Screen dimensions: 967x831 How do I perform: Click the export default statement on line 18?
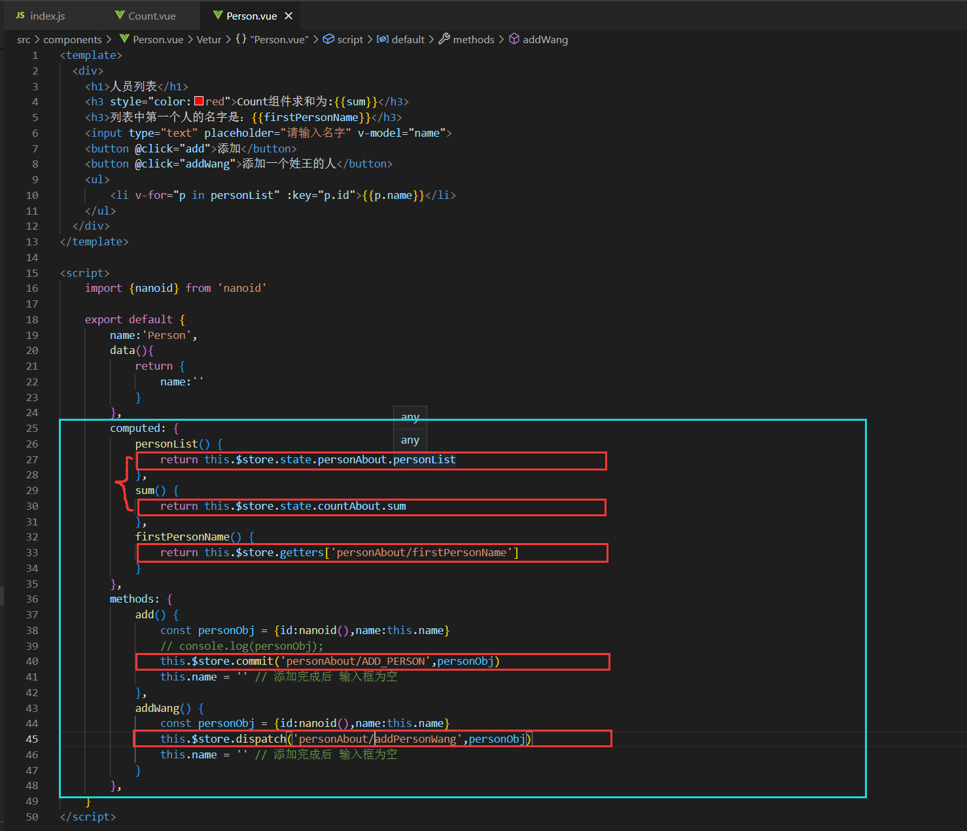(x=129, y=320)
